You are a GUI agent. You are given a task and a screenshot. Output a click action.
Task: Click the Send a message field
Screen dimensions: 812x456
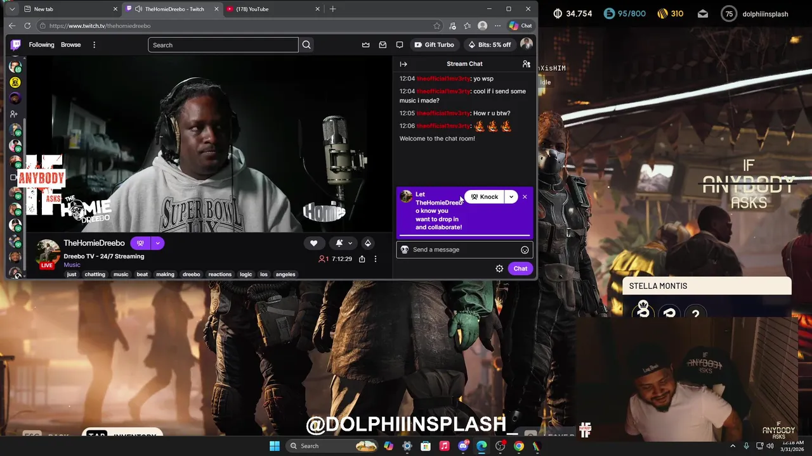pyautogui.click(x=464, y=250)
